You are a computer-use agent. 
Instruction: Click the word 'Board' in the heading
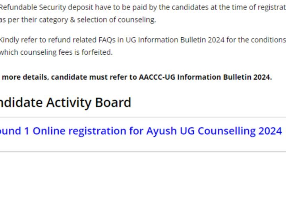tap(113, 103)
